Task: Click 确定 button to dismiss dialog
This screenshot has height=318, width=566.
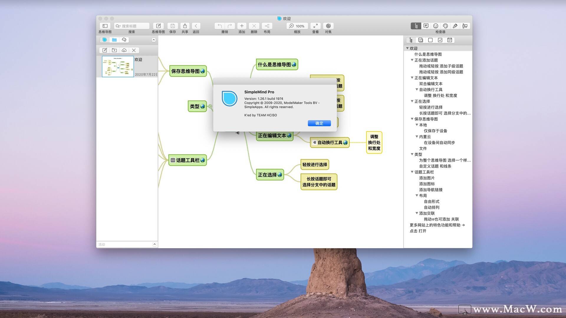Action: (319, 123)
